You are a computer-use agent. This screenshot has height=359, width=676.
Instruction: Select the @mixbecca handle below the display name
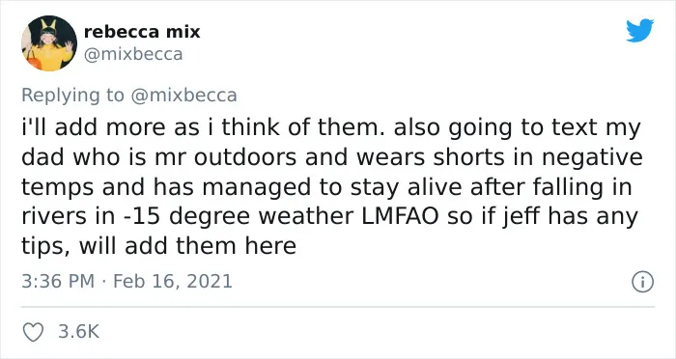point(133,54)
